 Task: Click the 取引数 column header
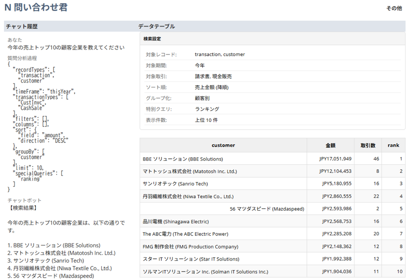(368, 145)
